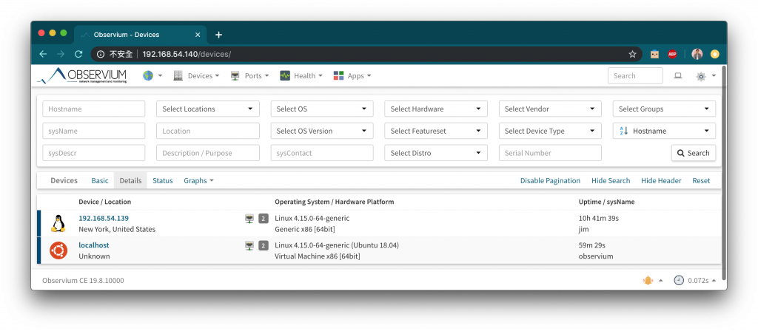
Task: Click the AdBlock Plus extension icon
Action: tap(672, 54)
